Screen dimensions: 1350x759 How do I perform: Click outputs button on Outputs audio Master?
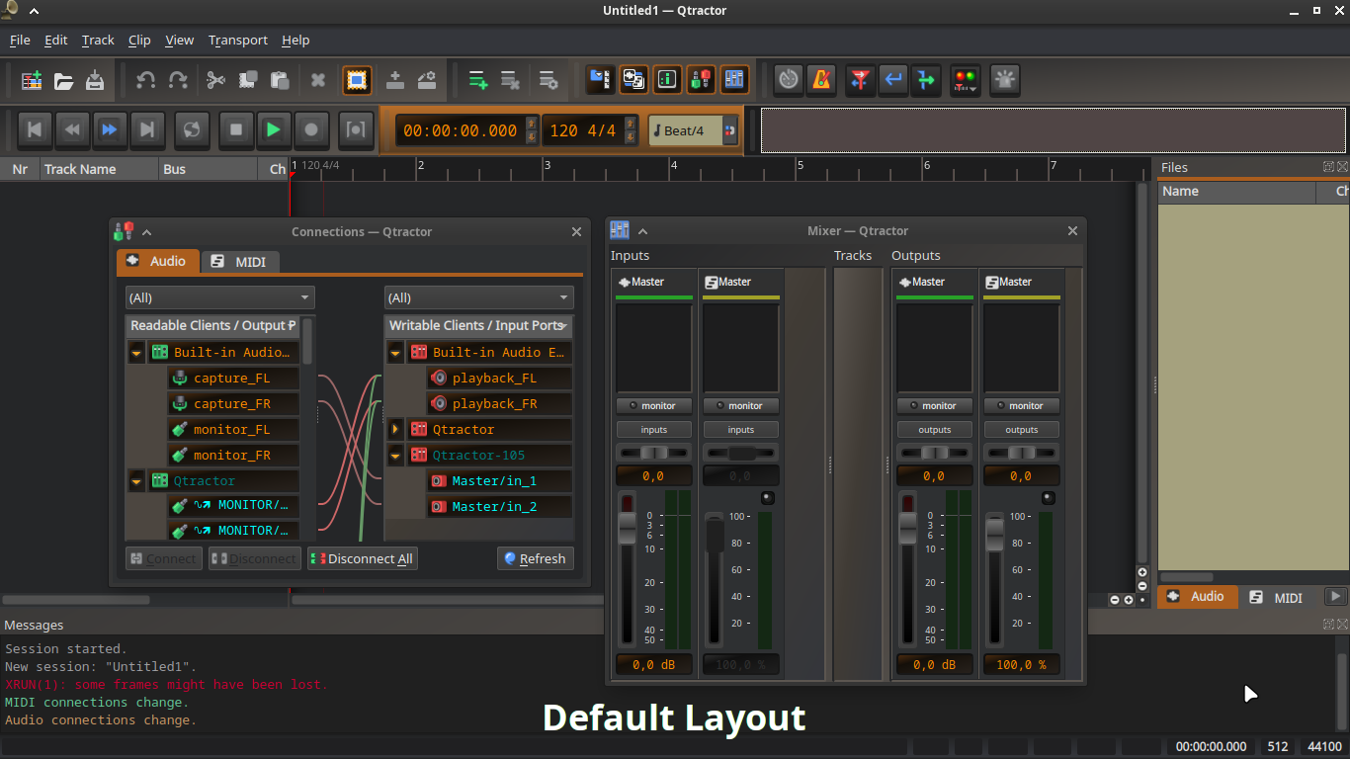[x=934, y=430]
